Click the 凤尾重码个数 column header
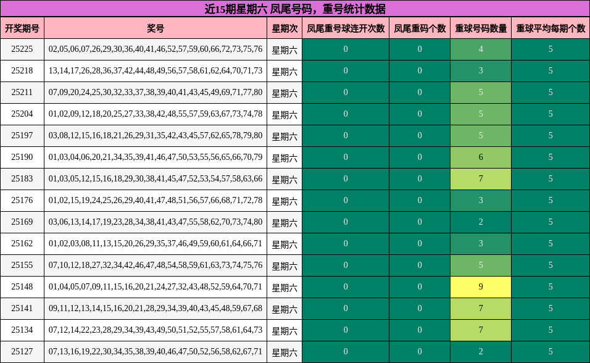 click(x=420, y=28)
